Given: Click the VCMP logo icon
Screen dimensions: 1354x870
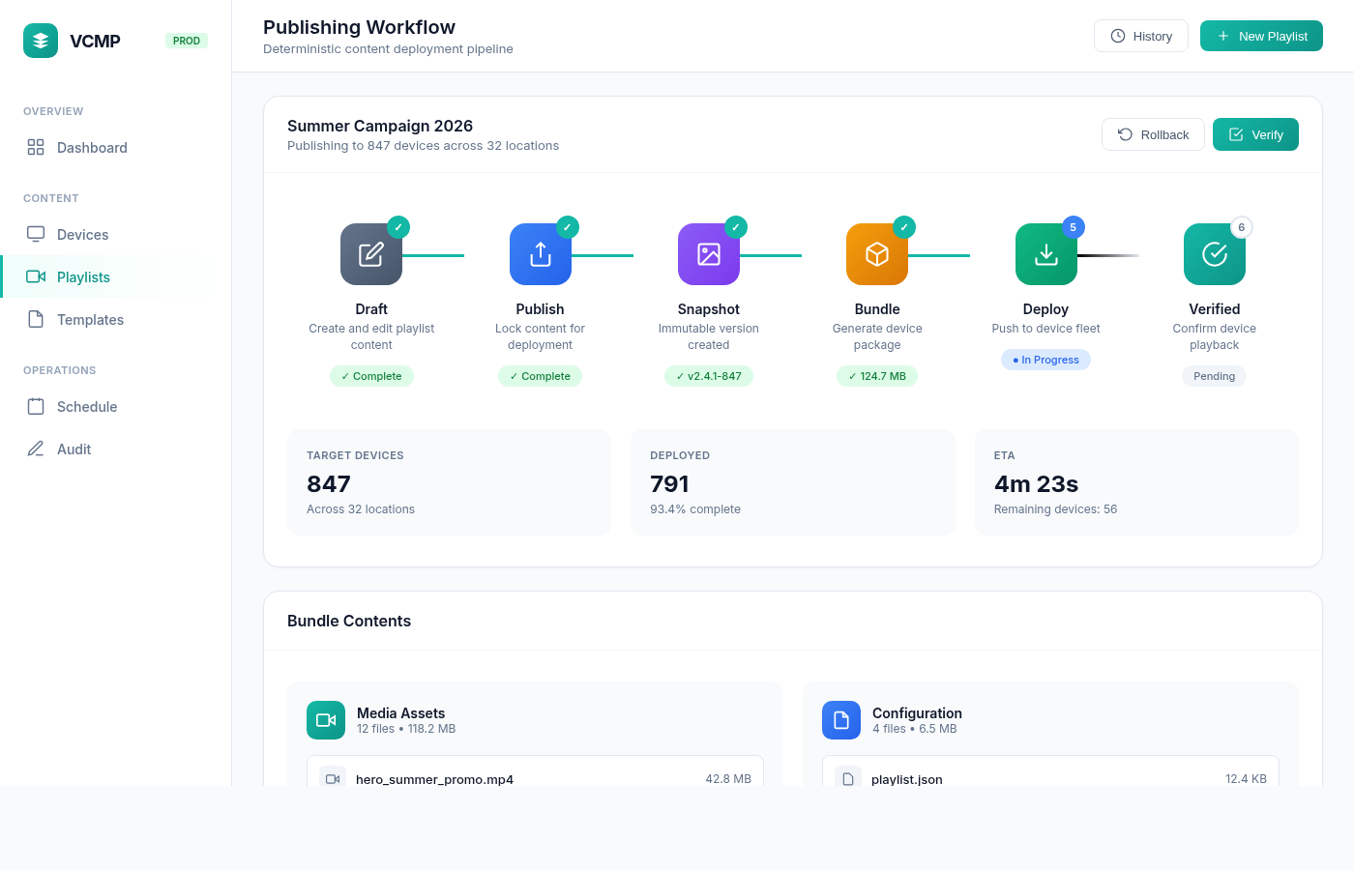Looking at the screenshot, I should (x=41, y=41).
